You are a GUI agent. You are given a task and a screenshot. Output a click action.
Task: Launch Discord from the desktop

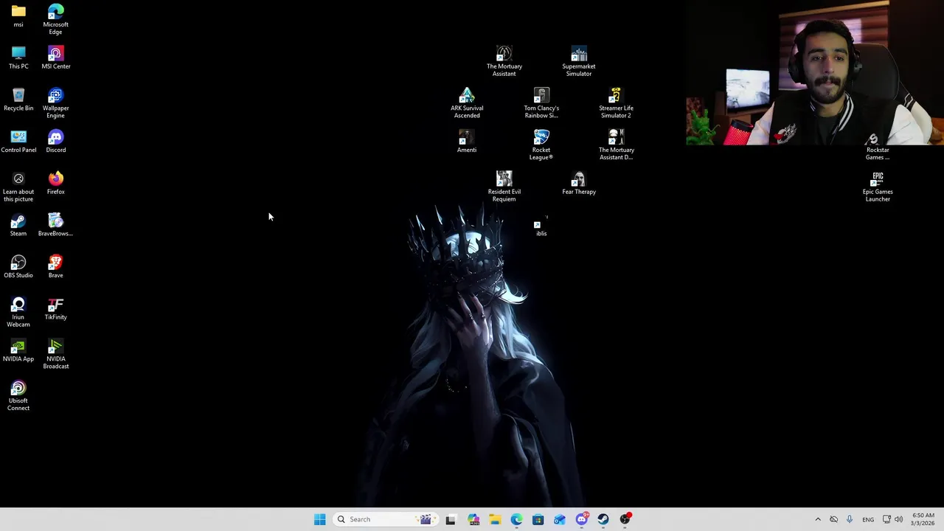click(55, 141)
